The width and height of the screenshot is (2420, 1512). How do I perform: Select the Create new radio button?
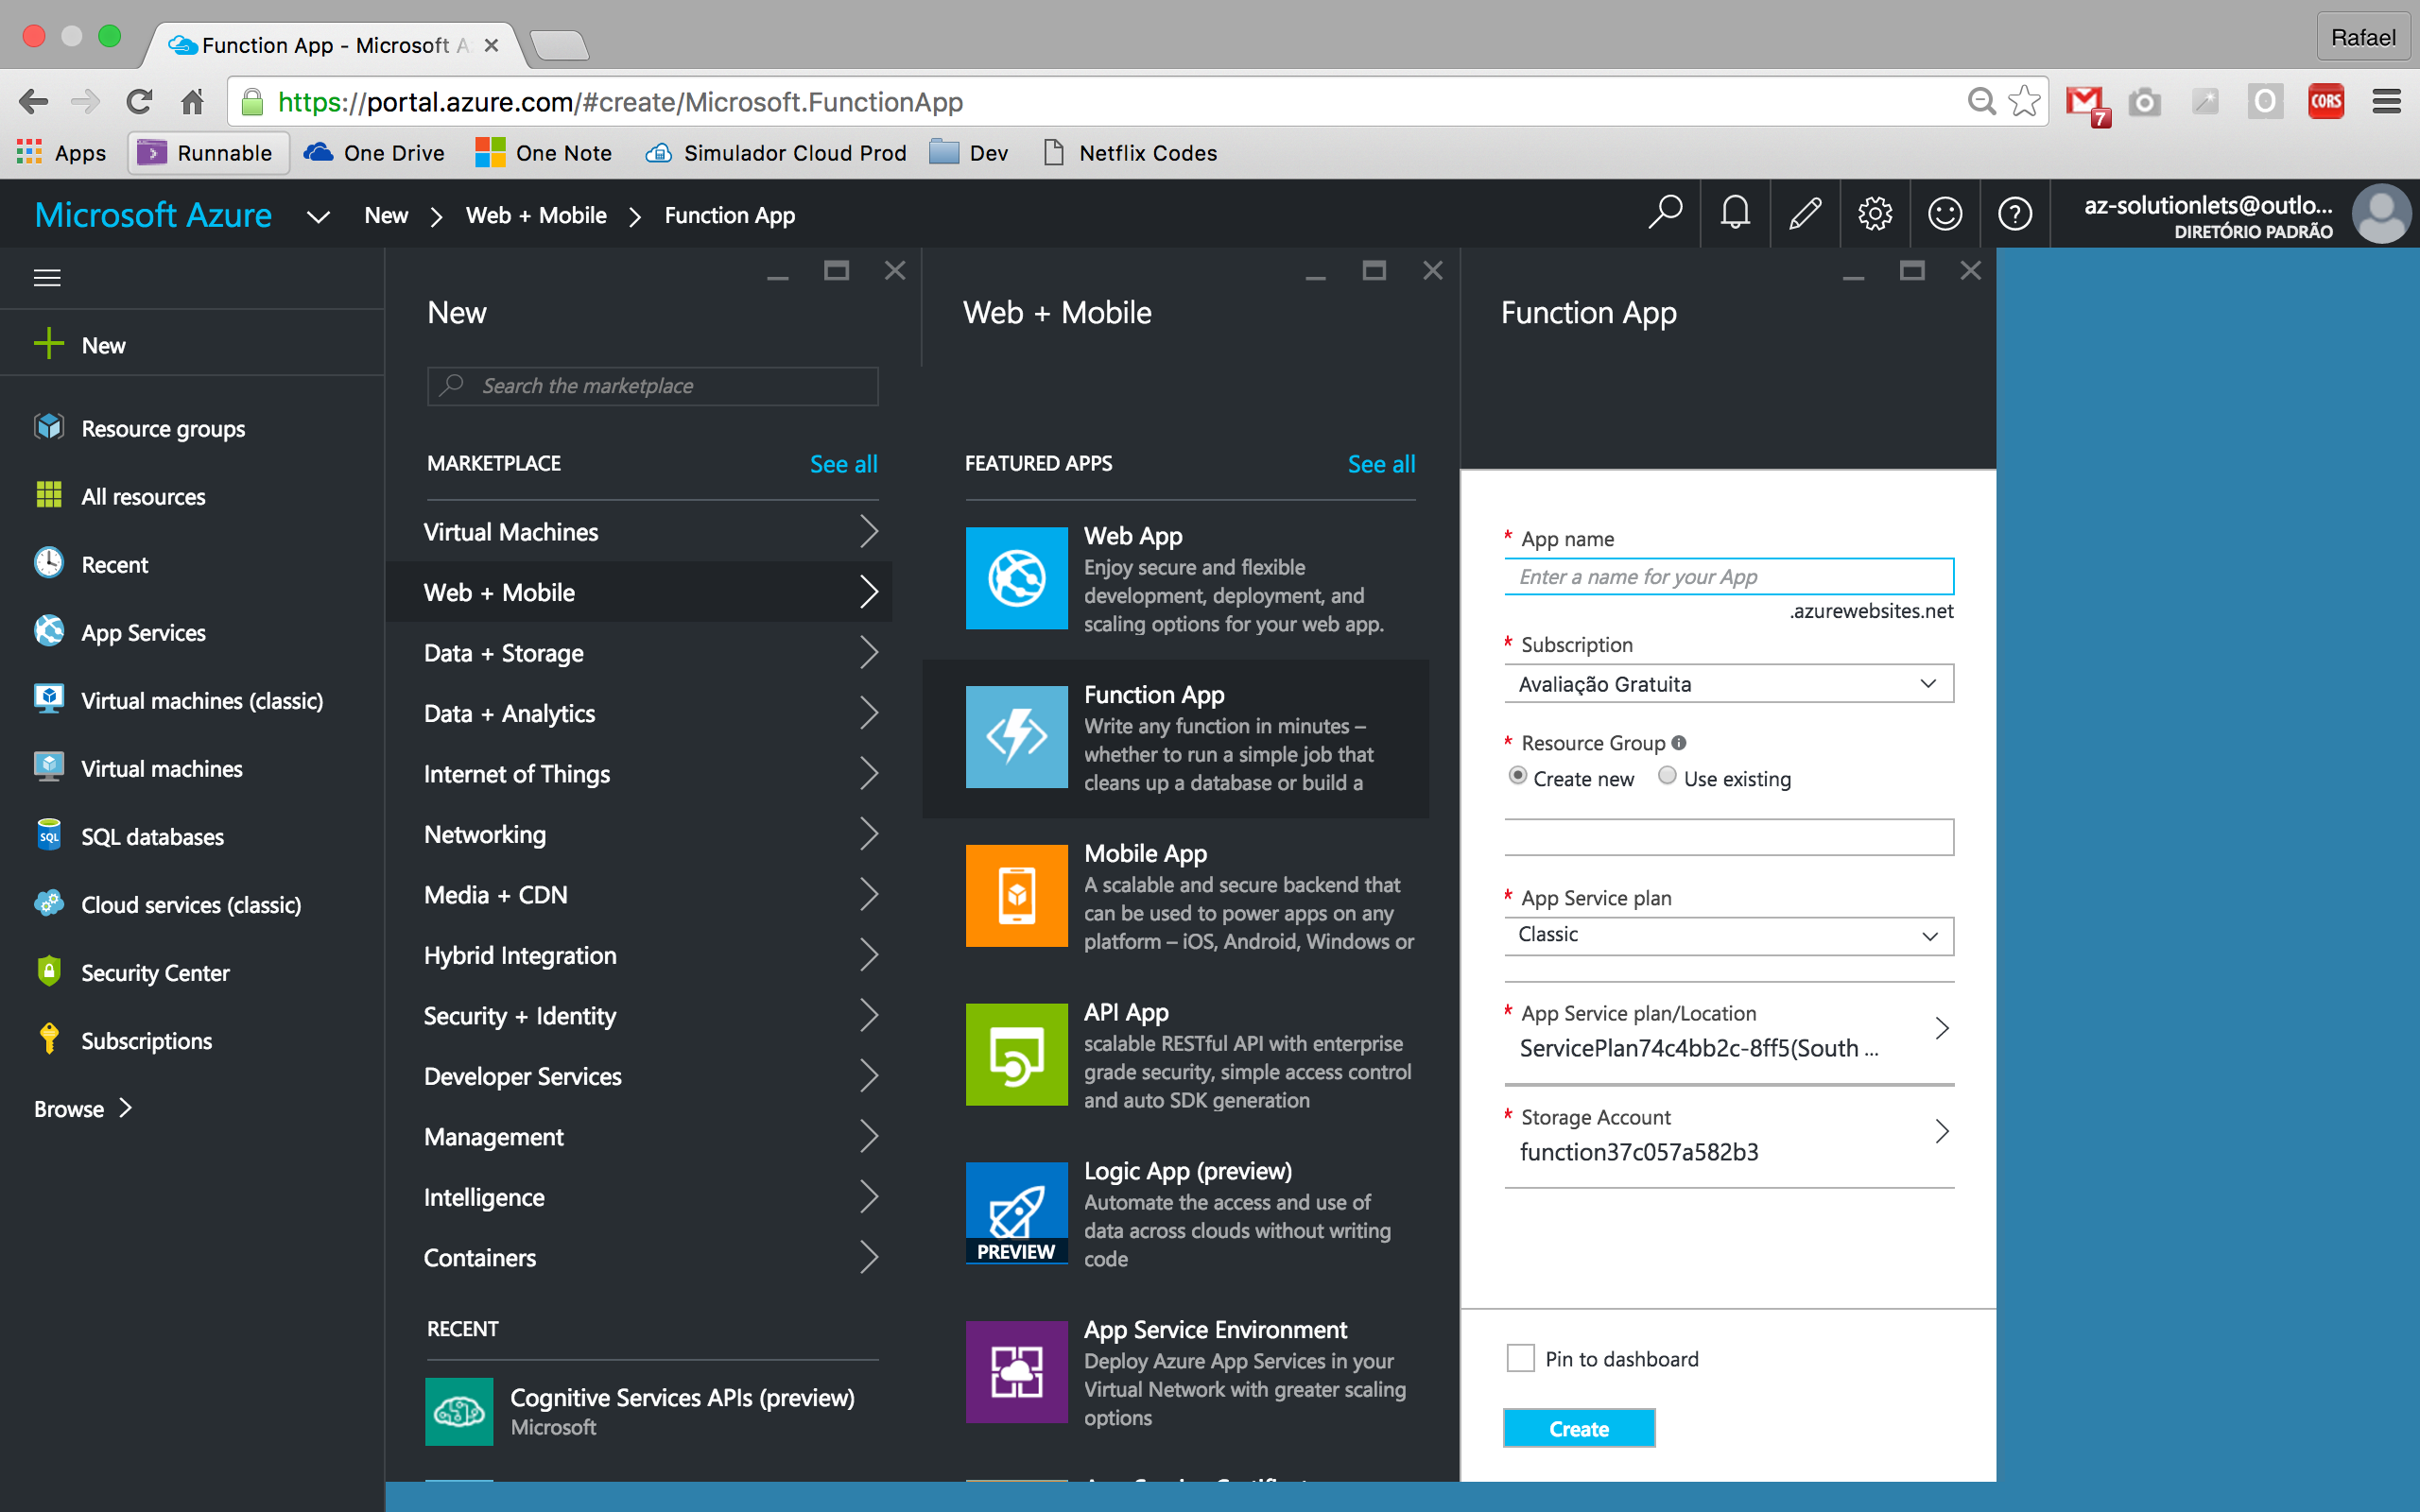[x=1518, y=776]
